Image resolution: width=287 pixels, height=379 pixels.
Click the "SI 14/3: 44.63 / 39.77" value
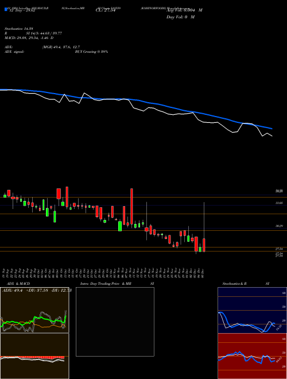44,33
